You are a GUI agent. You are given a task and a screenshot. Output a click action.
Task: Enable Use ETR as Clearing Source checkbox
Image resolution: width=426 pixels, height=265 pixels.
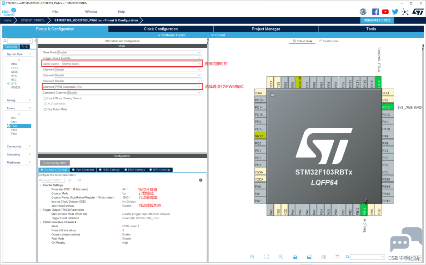pos(45,98)
